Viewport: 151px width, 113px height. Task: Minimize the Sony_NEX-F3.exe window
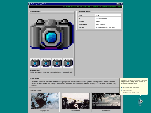pyautogui.click(x=117, y=4)
